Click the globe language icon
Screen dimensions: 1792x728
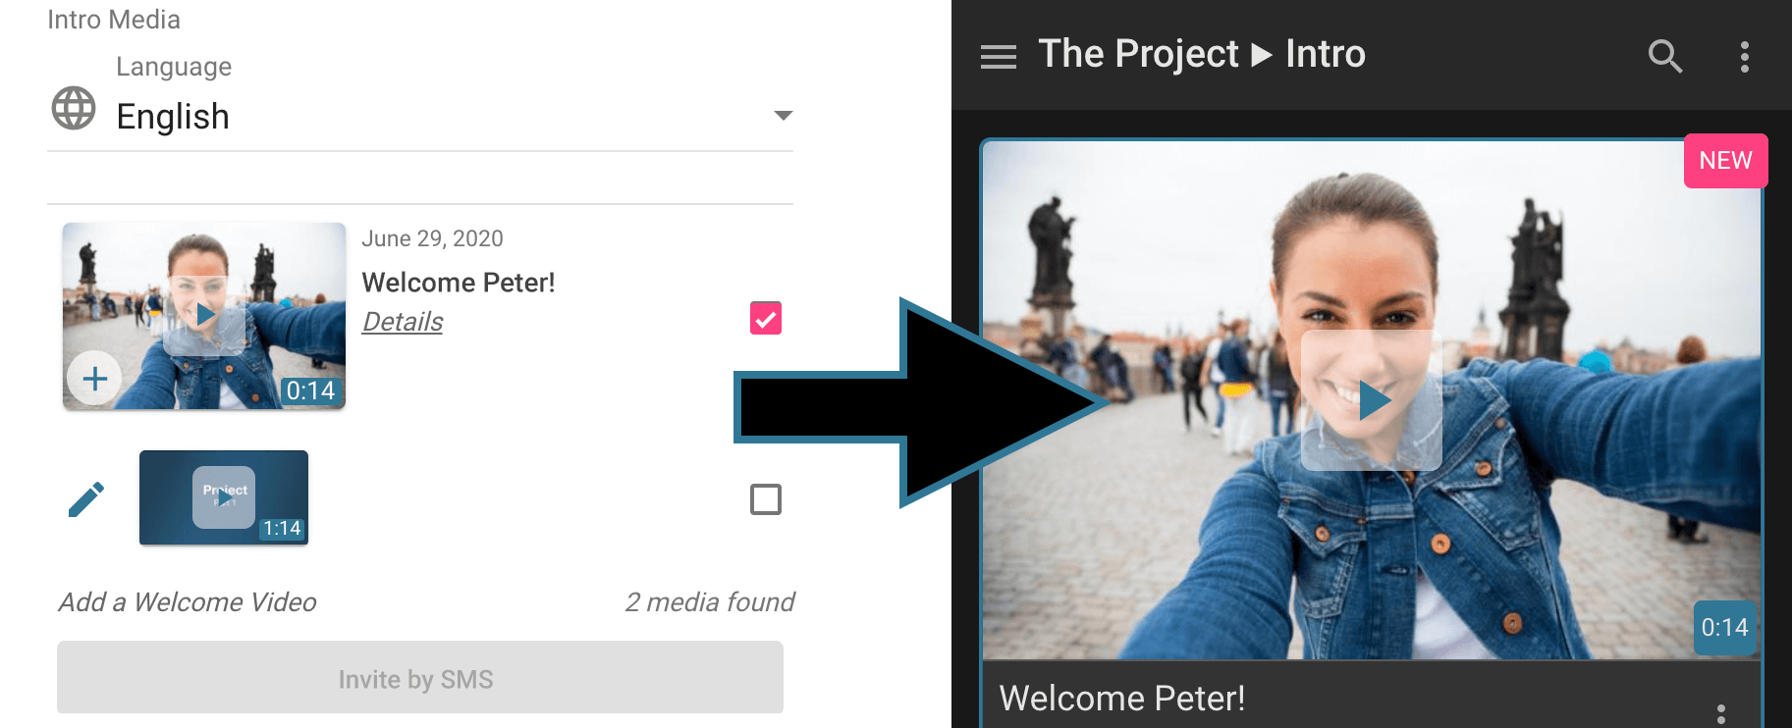point(74,108)
